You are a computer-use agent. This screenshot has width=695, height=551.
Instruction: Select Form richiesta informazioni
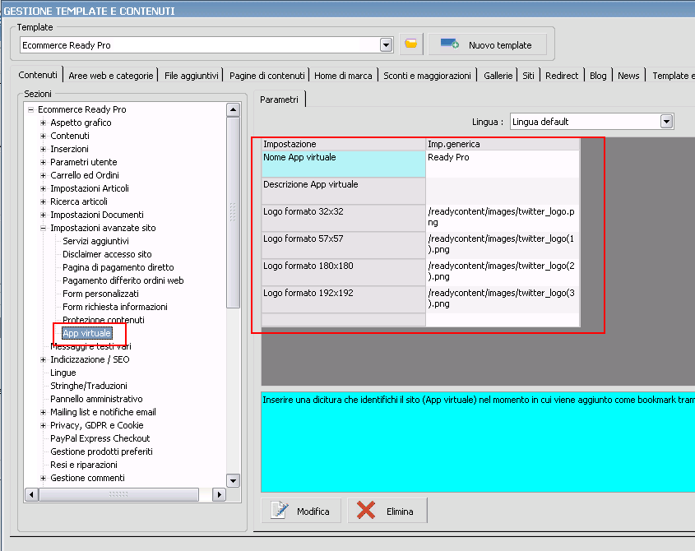coord(115,307)
